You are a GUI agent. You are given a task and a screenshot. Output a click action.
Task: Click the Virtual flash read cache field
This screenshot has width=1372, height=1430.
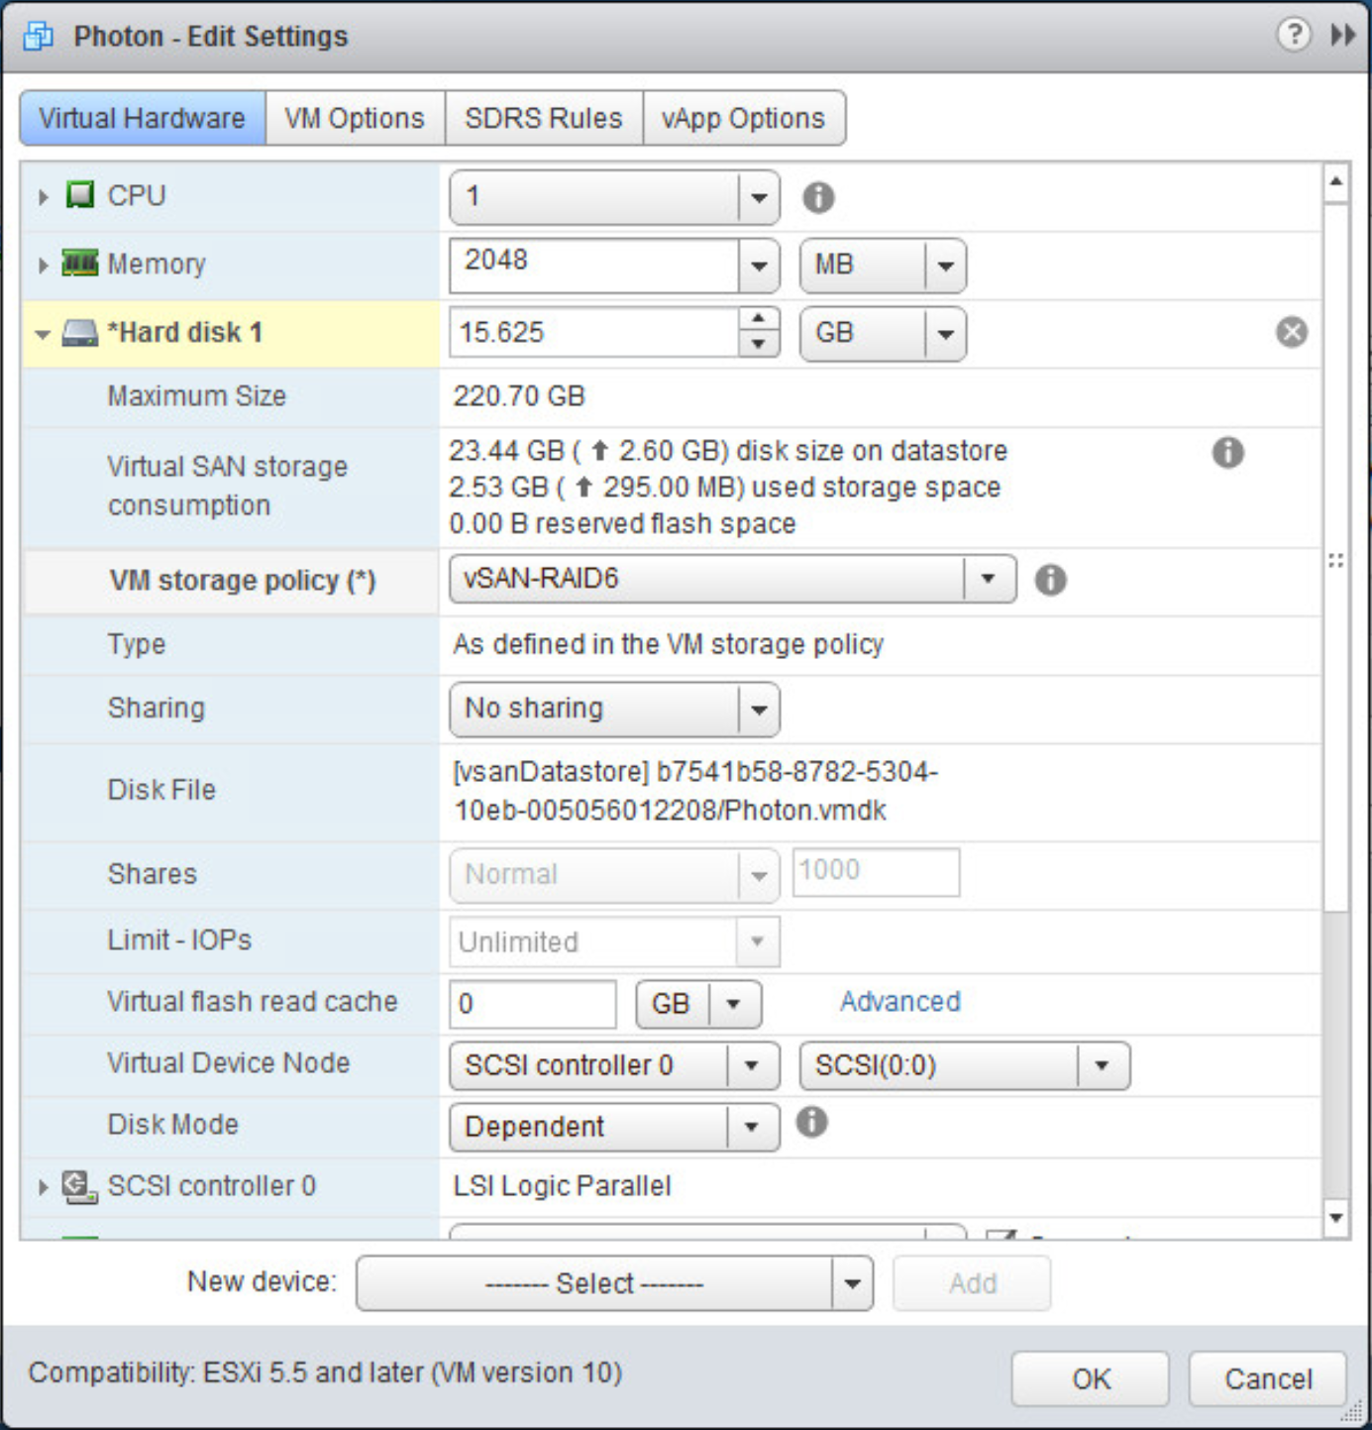(x=532, y=1005)
